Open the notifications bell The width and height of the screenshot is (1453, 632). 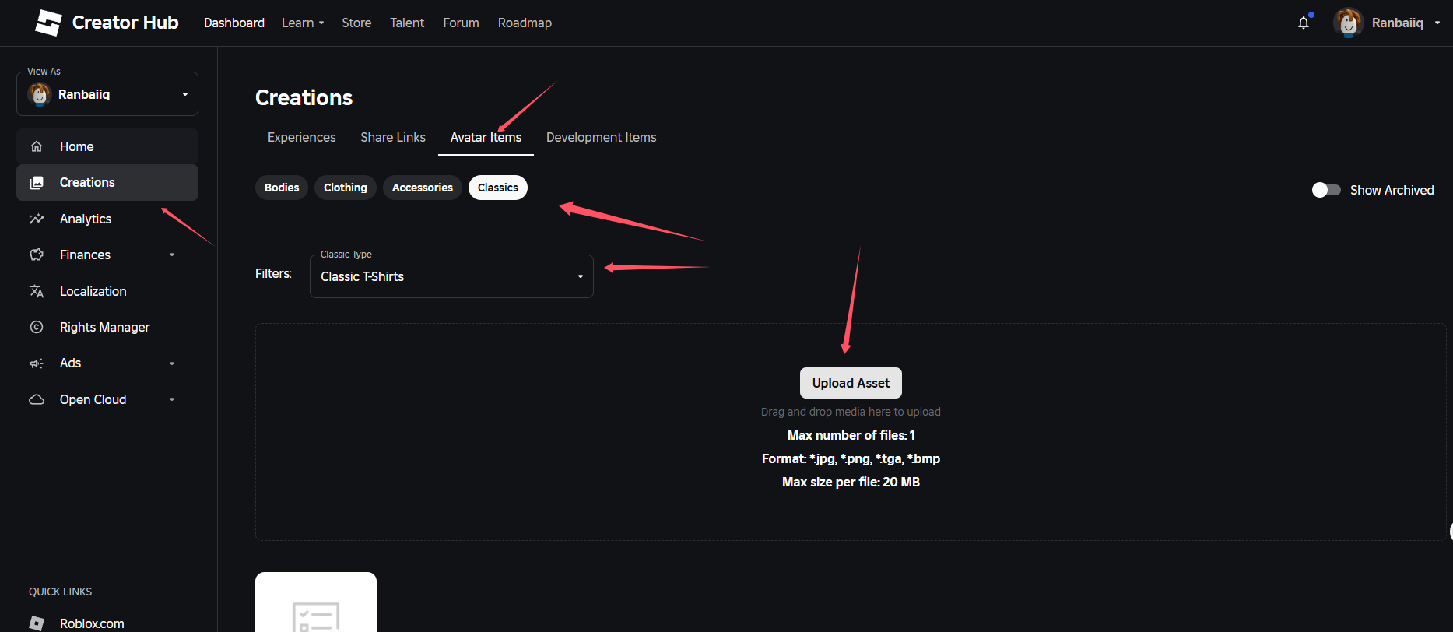coord(1304,23)
